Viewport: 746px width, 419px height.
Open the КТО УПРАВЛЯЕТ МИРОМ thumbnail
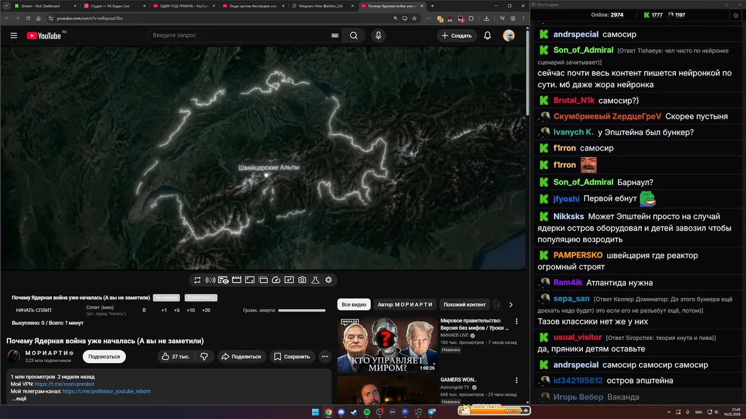click(x=387, y=345)
